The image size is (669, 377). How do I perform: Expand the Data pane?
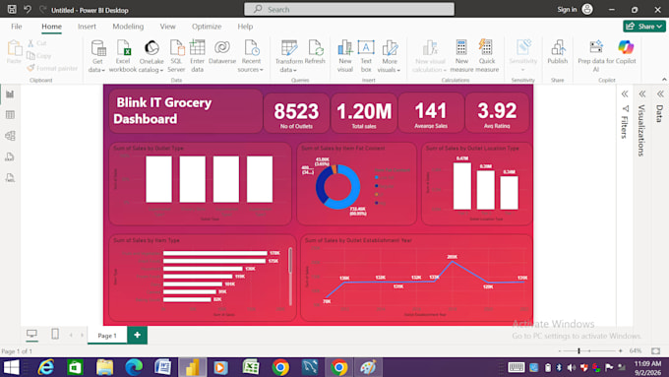coord(660,94)
